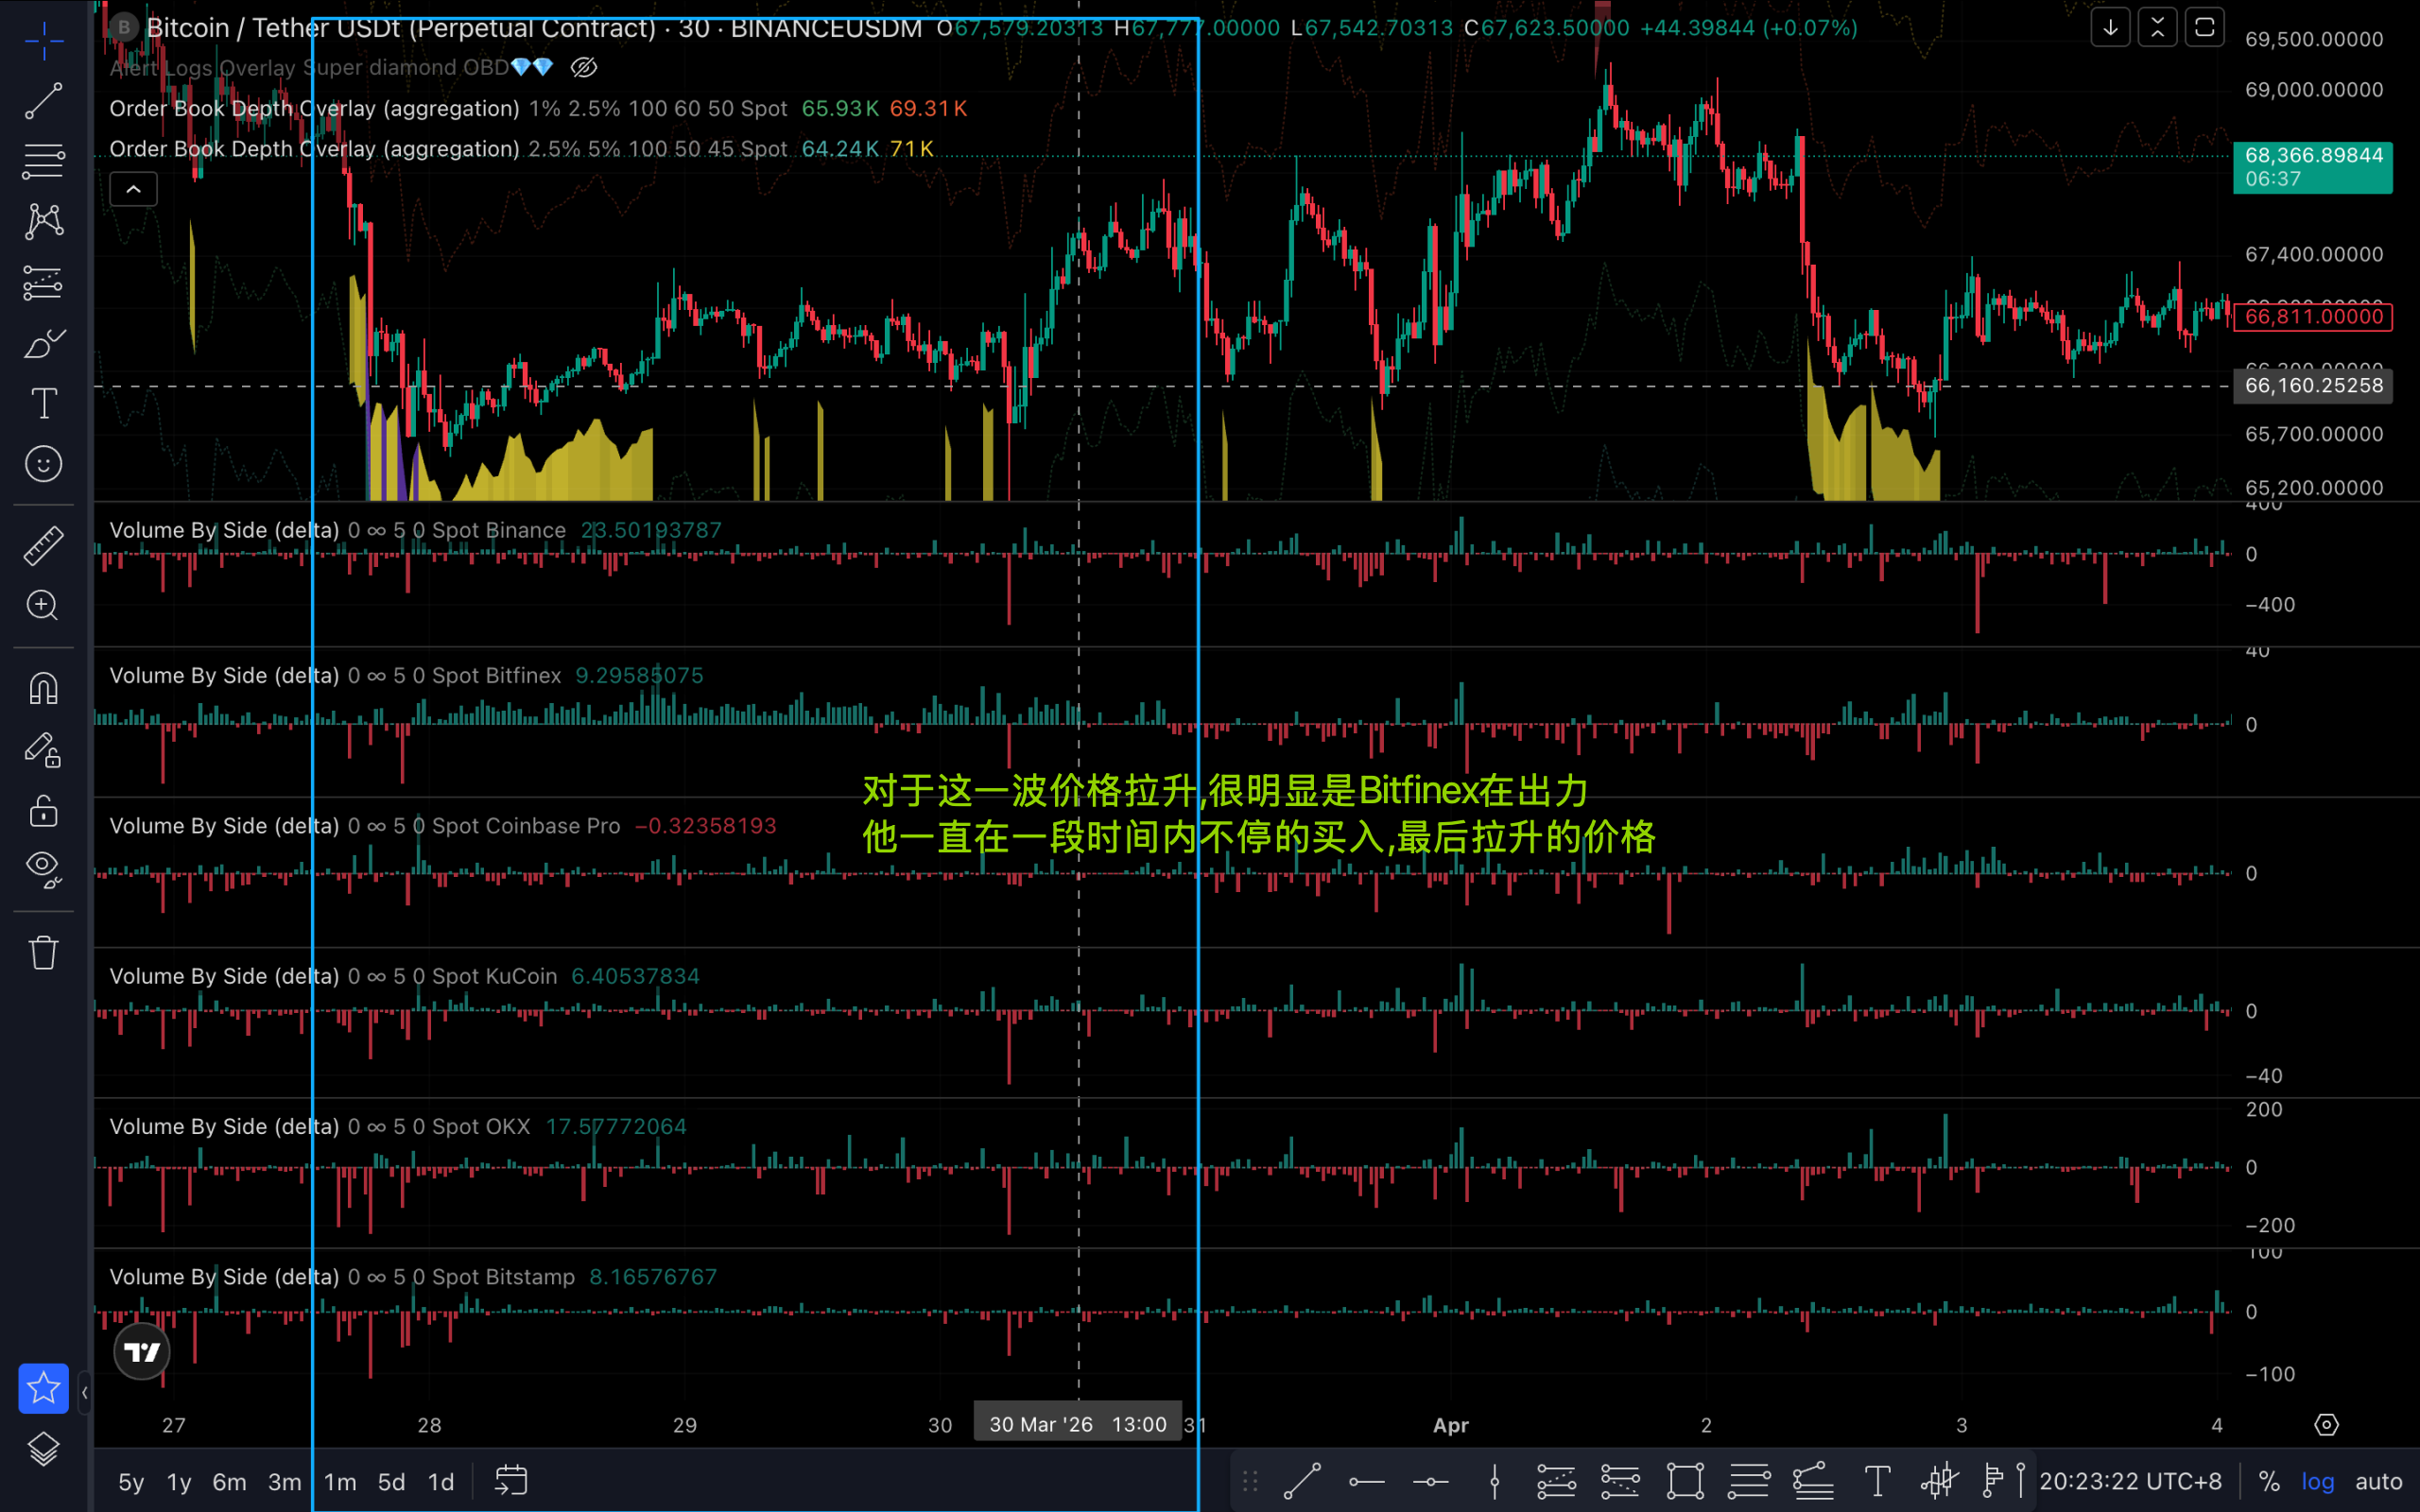
Task: Select the 5d time range
Action: pyautogui.click(x=391, y=1482)
